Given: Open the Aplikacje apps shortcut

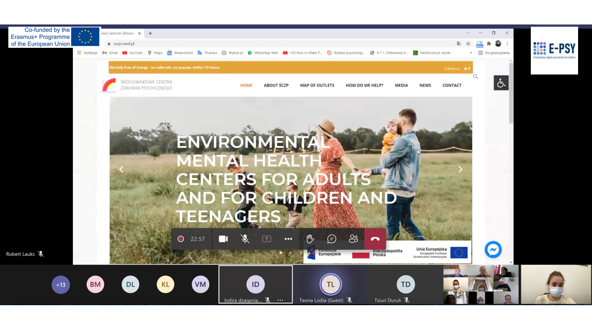Looking at the screenshot, I should pyautogui.click(x=87, y=53).
